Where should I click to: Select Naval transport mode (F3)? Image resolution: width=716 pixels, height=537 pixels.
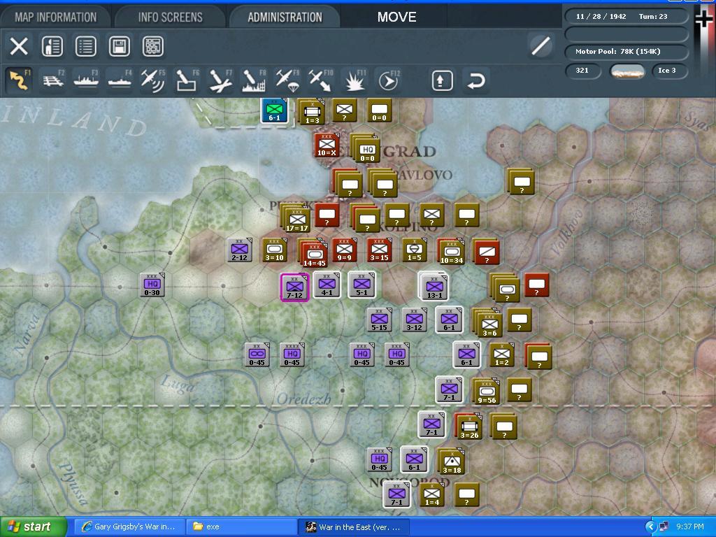coord(86,80)
